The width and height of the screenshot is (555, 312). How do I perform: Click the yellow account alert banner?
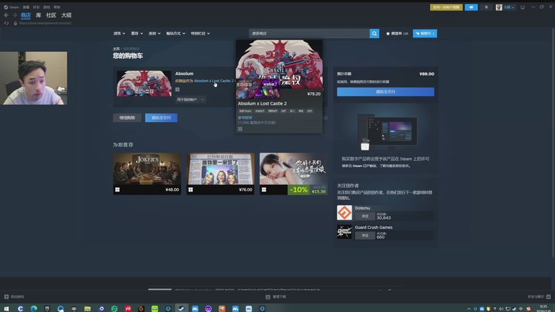tap(446, 7)
